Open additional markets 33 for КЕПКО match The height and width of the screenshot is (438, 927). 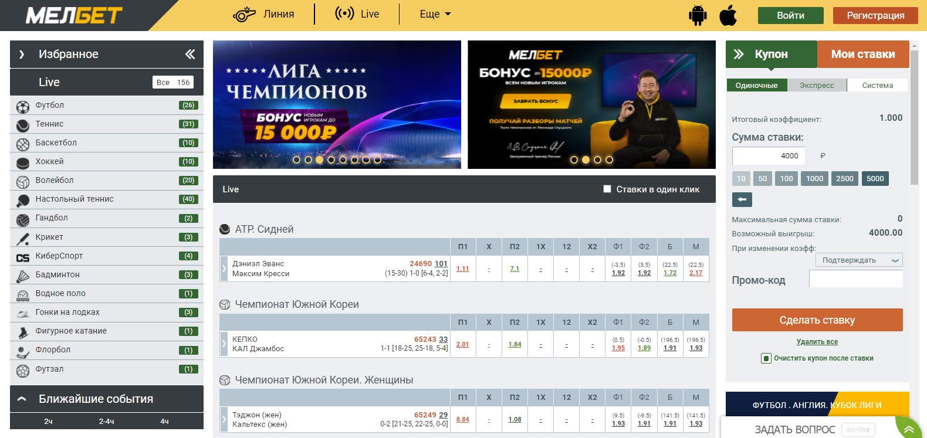click(x=443, y=339)
